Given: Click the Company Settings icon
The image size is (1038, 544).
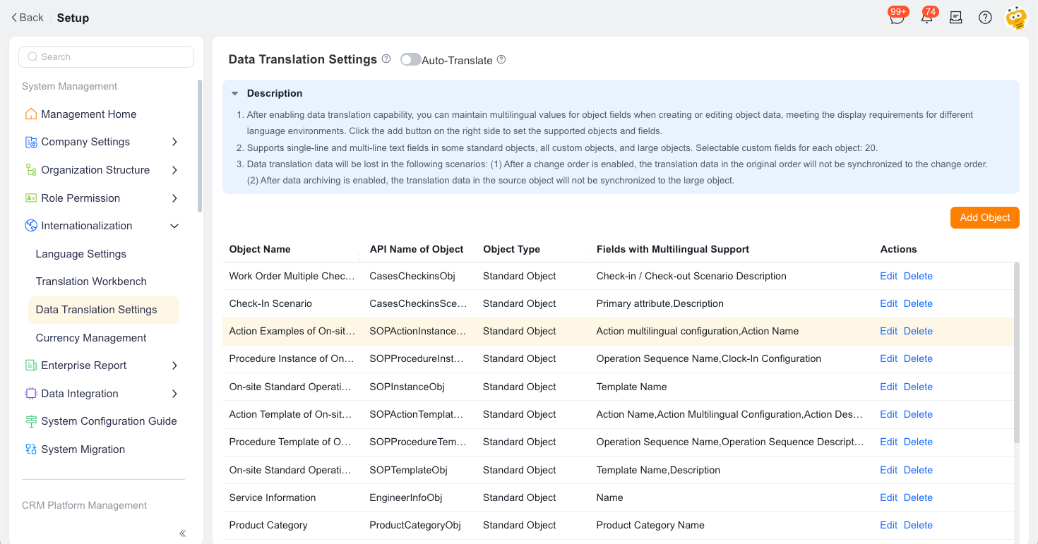Looking at the screenshot, I should tap(31, 142).
